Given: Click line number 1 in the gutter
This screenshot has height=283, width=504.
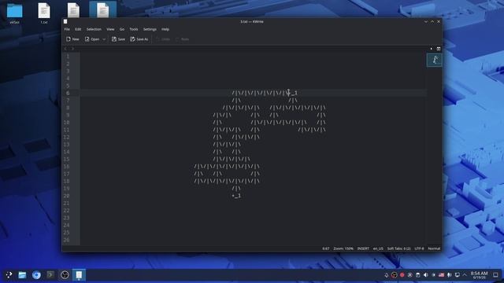Looking at the screenshot, I should coord(68,57).
